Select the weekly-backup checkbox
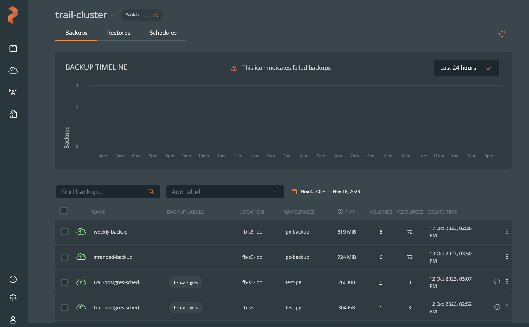Viewport: 529px width, 327px height. (65, 232)
